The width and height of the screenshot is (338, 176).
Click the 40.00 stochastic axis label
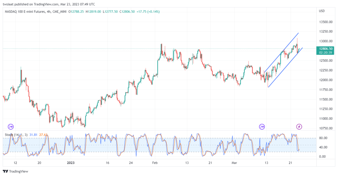[323, 147]
